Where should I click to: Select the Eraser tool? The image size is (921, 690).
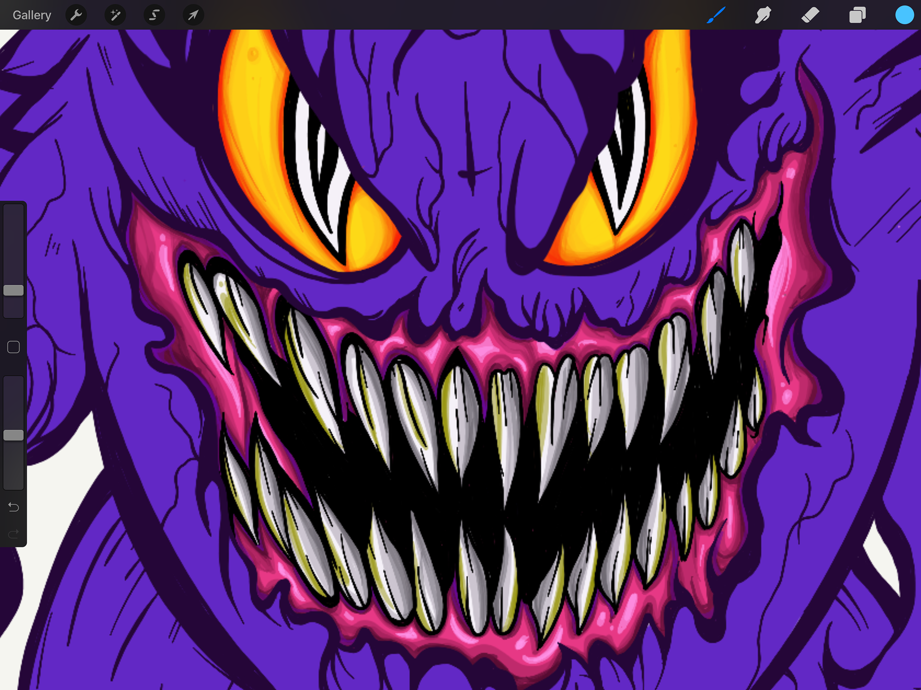pyautogui.click(x=810, y=15)
